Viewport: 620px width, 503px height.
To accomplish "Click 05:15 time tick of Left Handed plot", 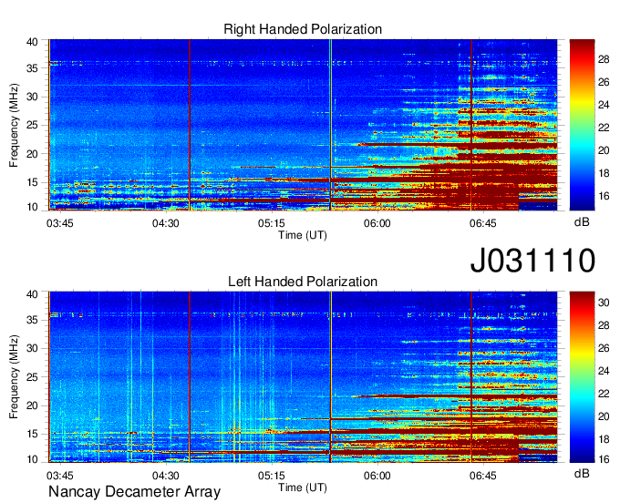I will click(272, 476).
